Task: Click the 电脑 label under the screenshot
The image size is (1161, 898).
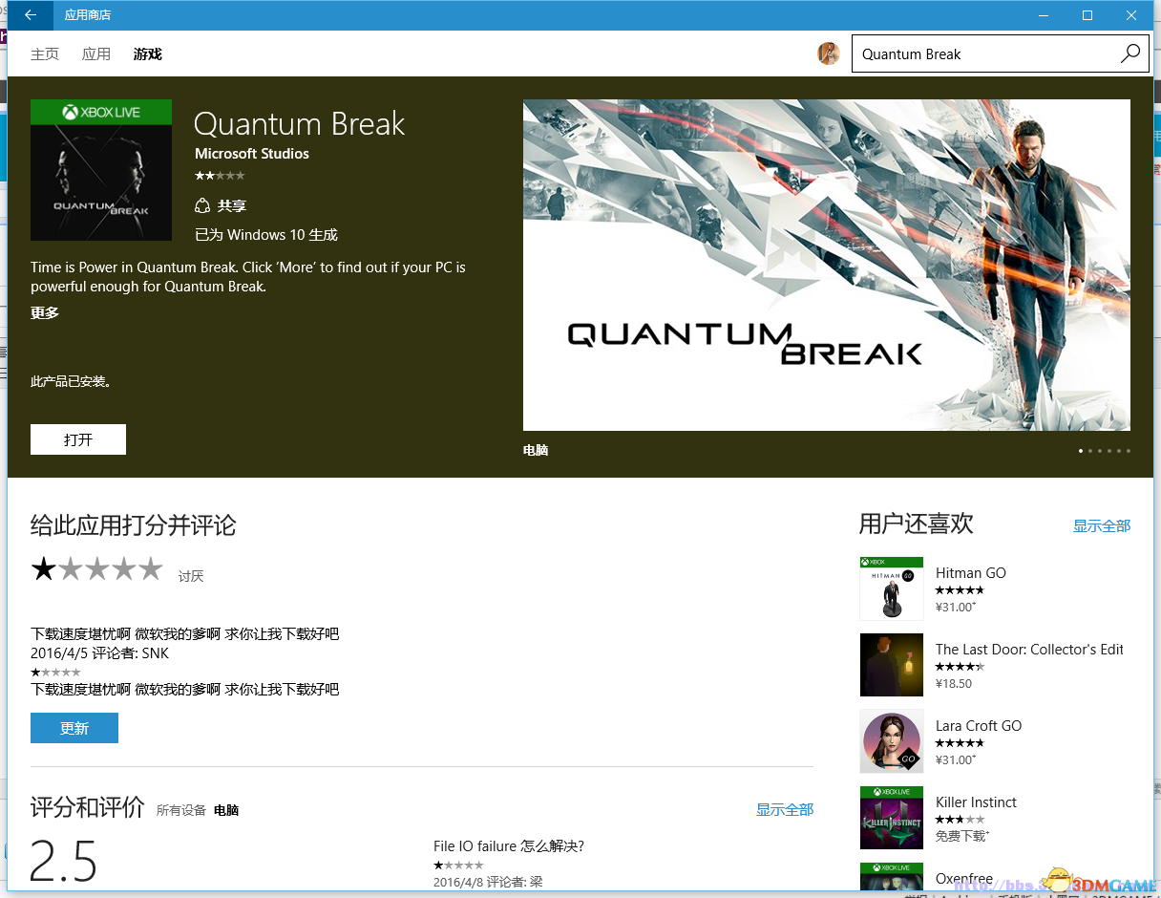Action: point(536,450)
